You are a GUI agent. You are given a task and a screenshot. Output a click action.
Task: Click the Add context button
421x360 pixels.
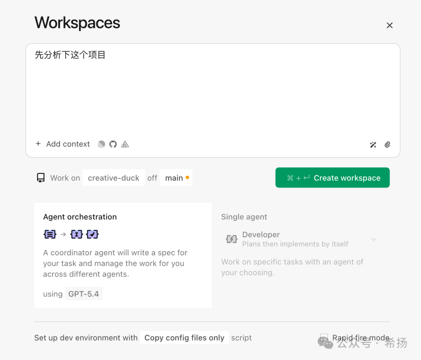click(63, 144)
